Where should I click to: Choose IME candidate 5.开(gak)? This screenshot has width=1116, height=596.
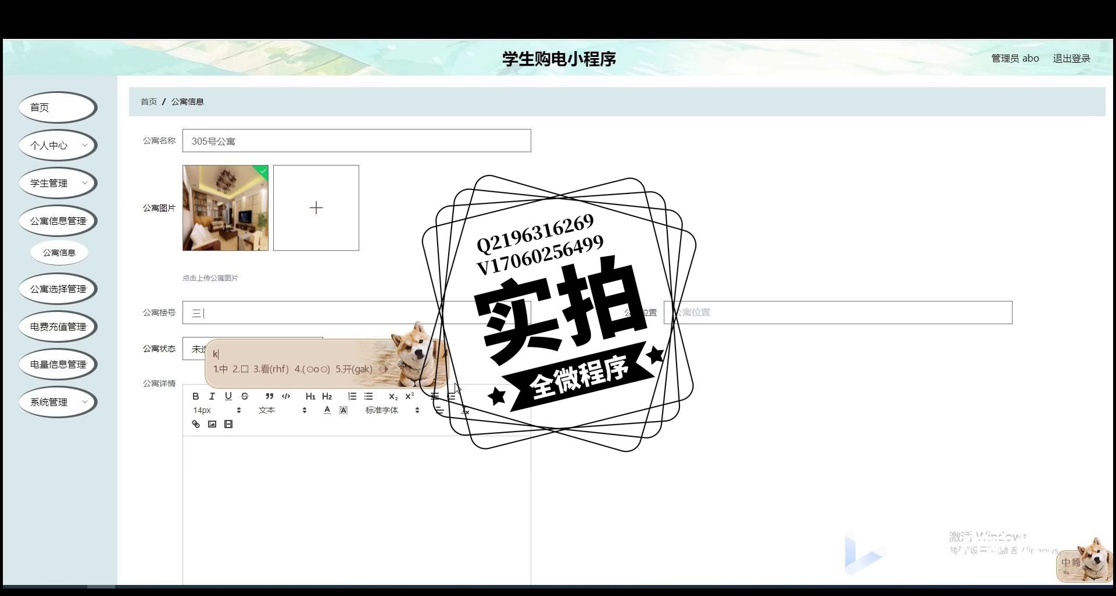coord(354,369)
